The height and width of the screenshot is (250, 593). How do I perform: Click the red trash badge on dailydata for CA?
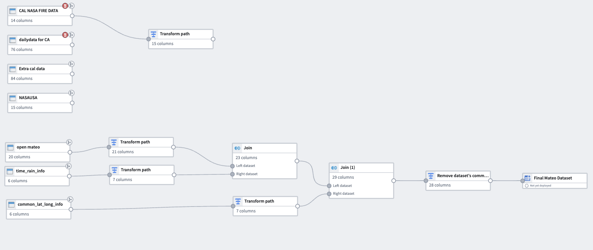click(65, 35)
